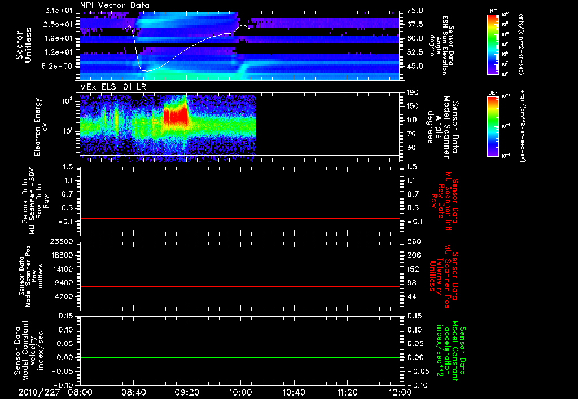Screen dimensions: 578x399
Task: Click the green line in the velocity panel
Action: pyautogui.click(x=240, y=357)
